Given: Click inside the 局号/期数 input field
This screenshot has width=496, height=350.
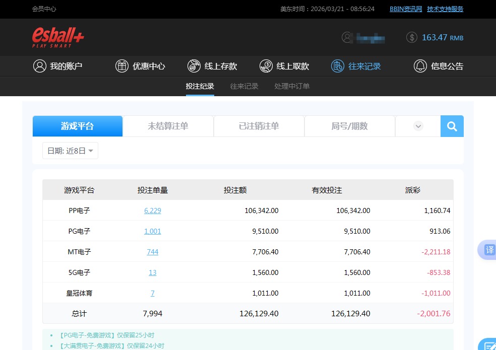Looking at the screenshot, I should tap(349, 126).
